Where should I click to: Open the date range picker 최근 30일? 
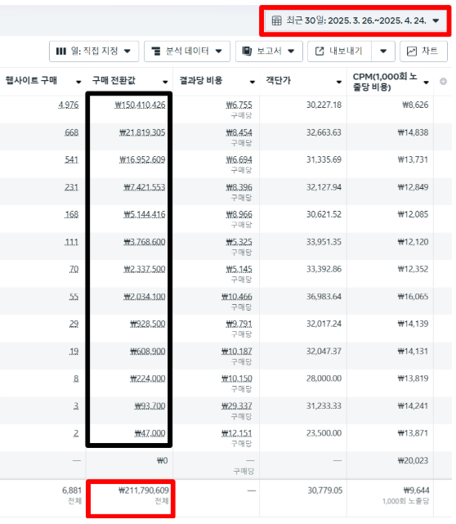point(355,20)
